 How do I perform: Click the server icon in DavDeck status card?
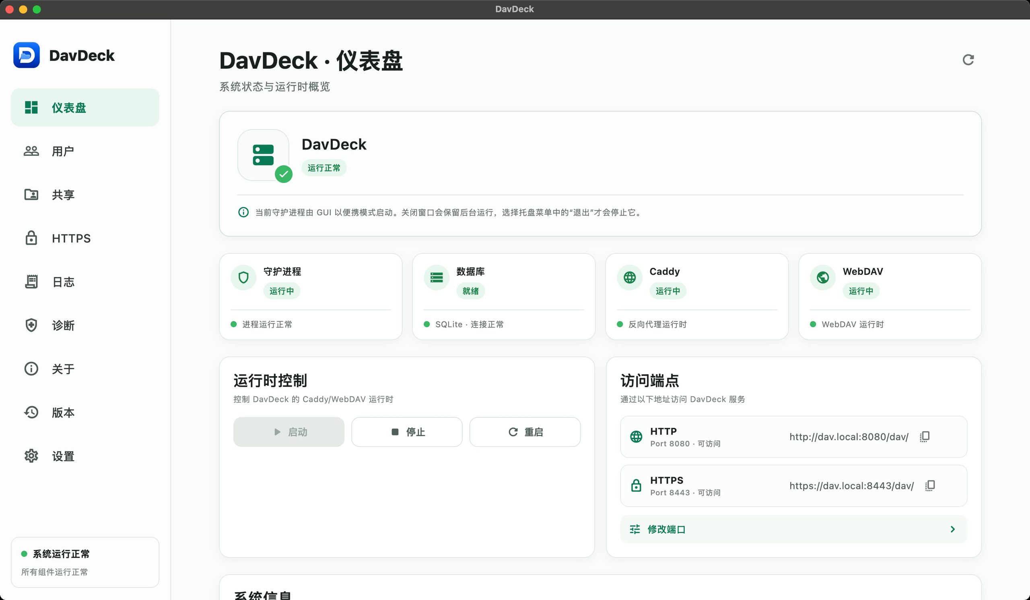(x=263, y=155)
